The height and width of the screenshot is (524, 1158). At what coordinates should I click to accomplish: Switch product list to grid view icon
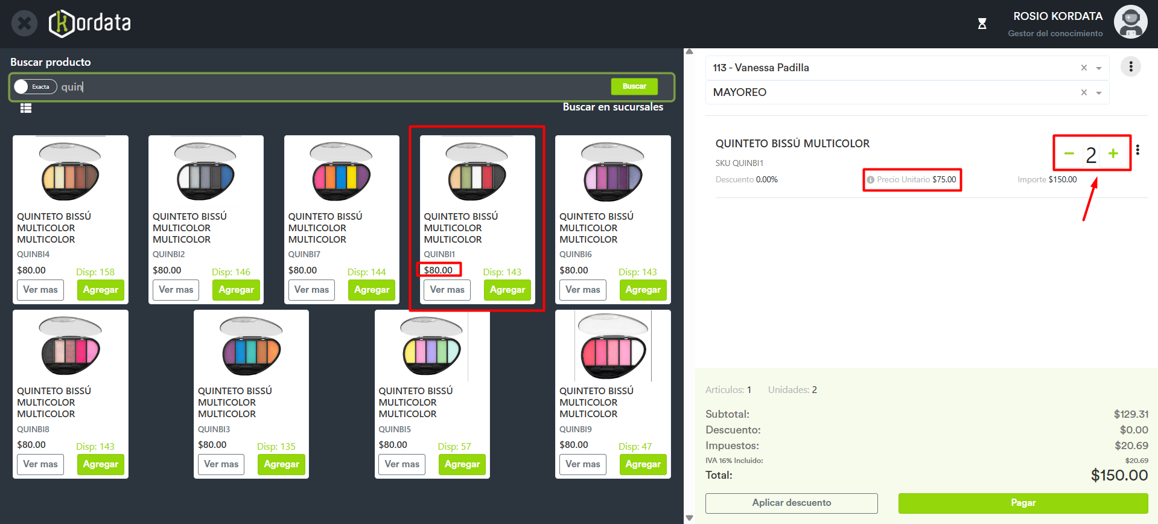click(26, 108)
